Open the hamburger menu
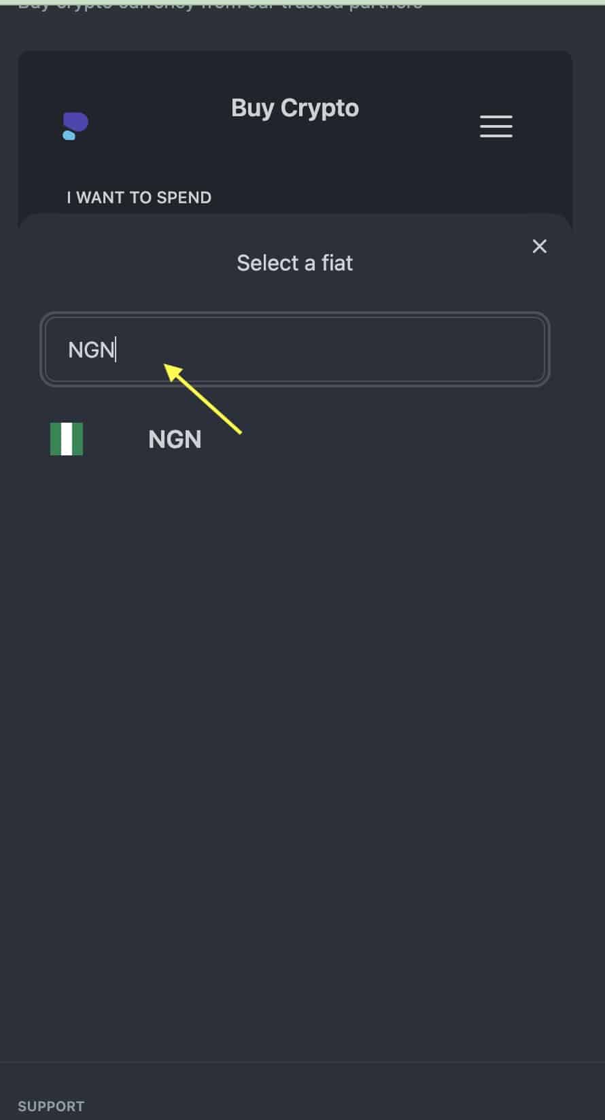 496,126
